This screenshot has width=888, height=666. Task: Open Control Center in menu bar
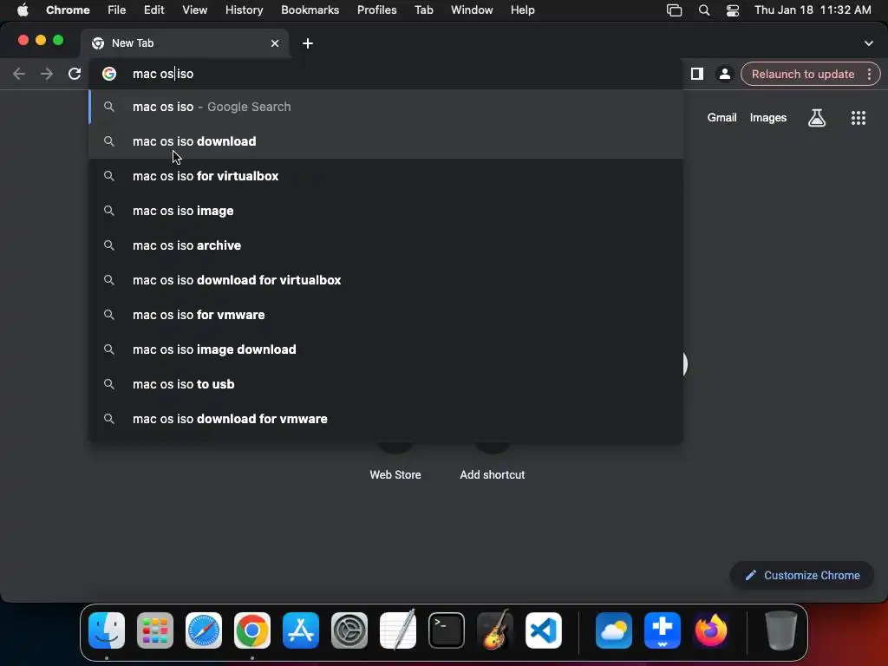(x=733, y=10)
